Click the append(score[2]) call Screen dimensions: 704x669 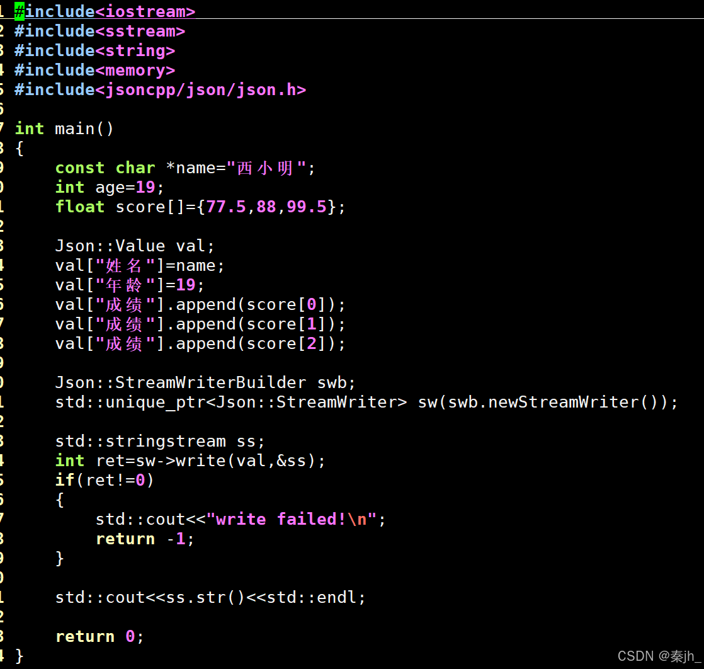[259, 344]
